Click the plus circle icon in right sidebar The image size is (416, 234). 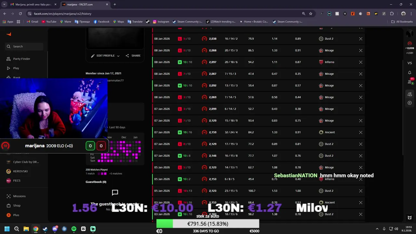pyautogui.click(x=409, y=103)
